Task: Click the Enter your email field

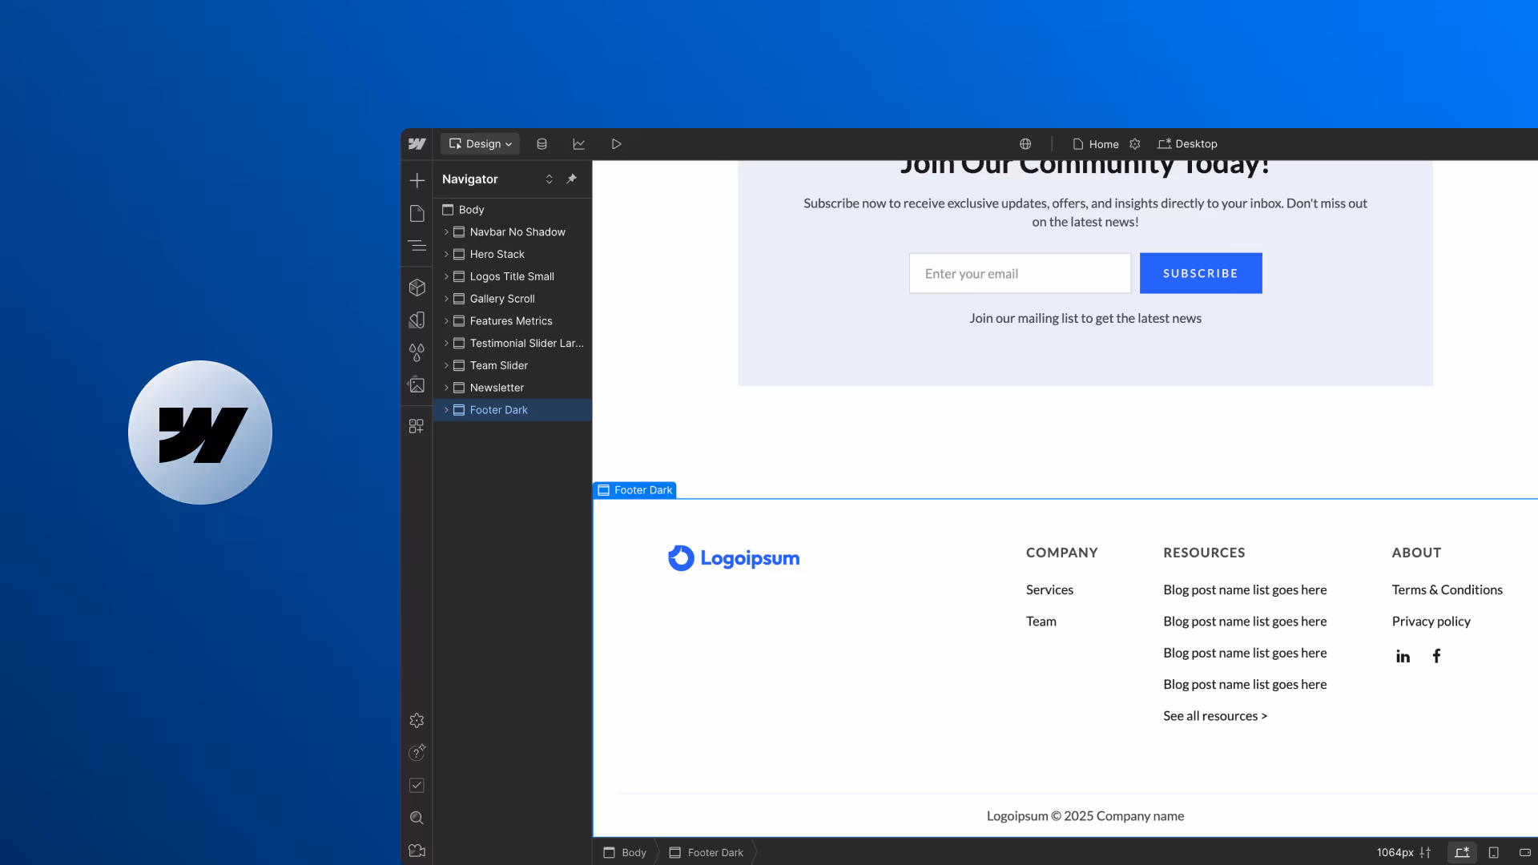Action: (1019, 273)
